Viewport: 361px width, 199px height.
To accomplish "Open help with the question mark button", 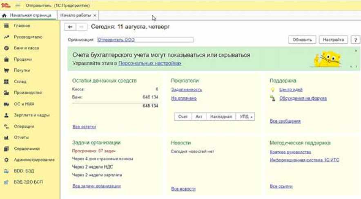I will [x=355, y=40].
